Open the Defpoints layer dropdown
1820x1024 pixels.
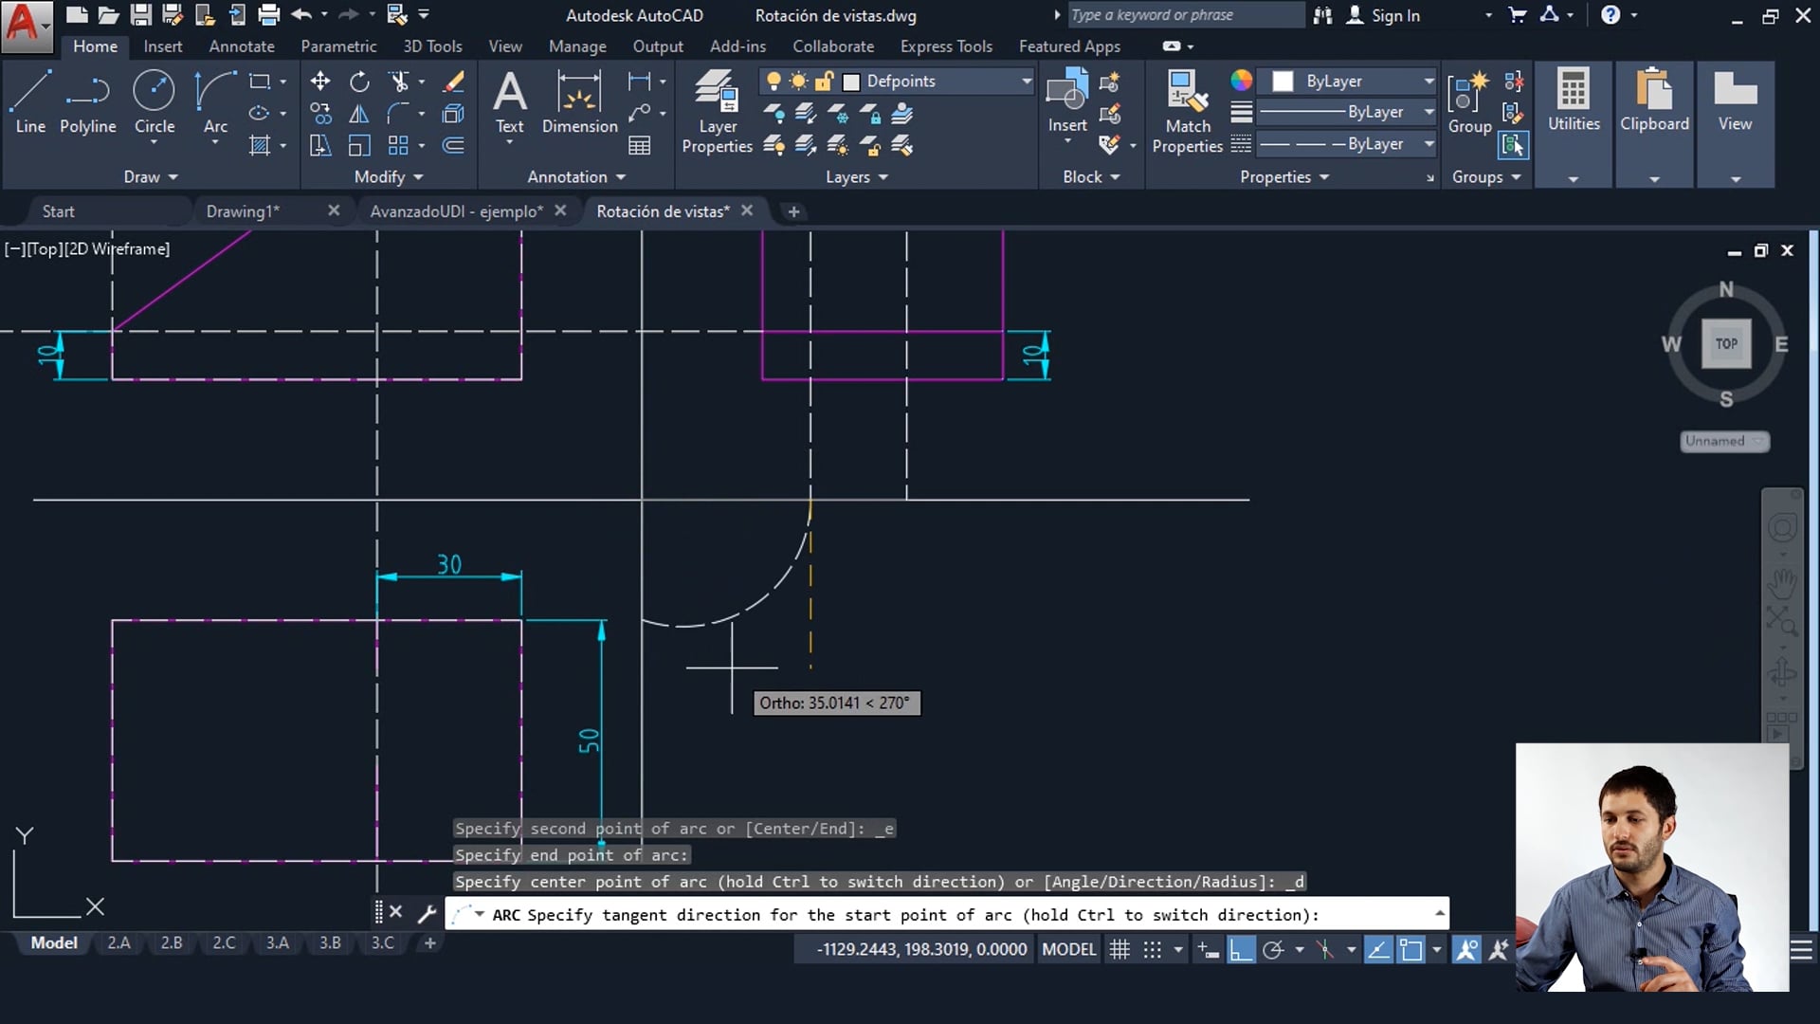point(1026,82)
